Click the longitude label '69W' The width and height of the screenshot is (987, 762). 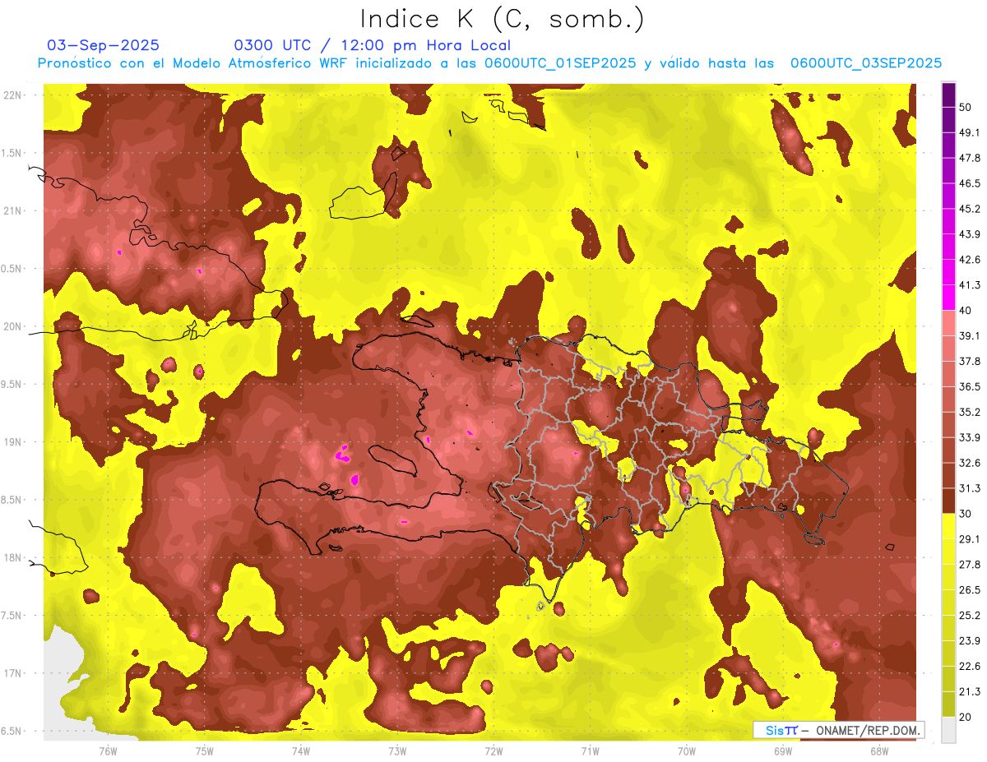(x=782, y=750)
